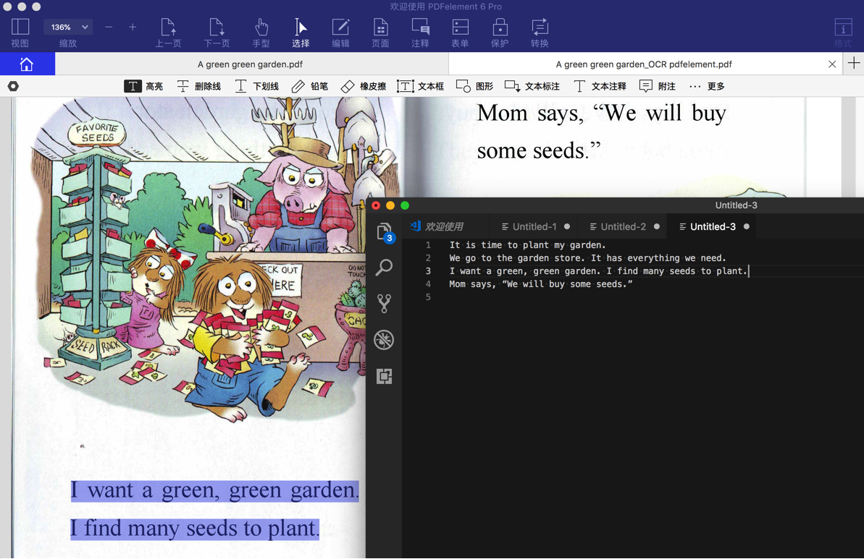Click the zoom out minus button

(x=109, y=27)
